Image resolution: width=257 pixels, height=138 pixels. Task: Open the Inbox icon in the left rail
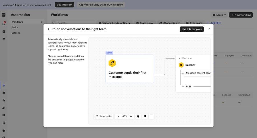tap(4, 15)
